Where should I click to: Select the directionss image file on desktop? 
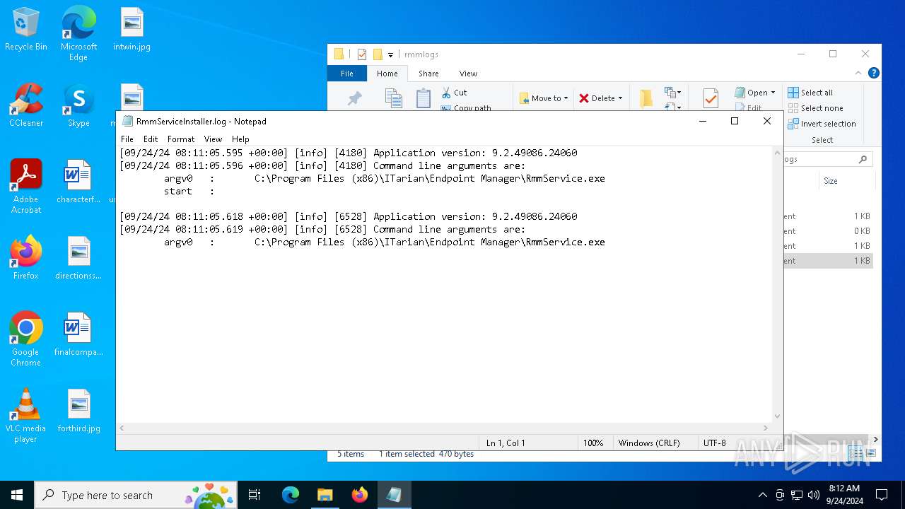tap(78, 259)
